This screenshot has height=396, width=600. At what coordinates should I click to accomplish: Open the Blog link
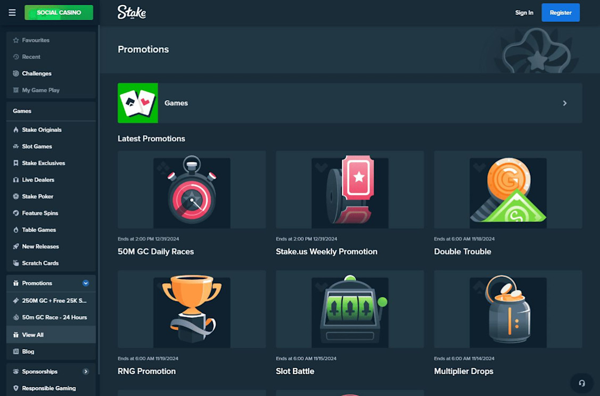coord(51,352)
